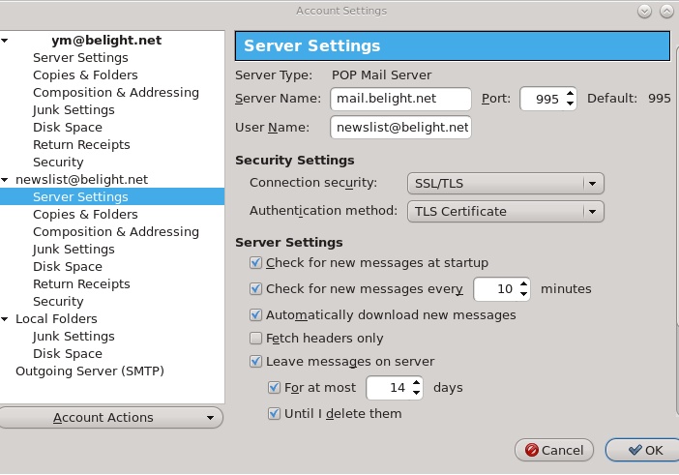Collapse the Local Folders tree node
This screenshot has height=475, width=679.
5,319
